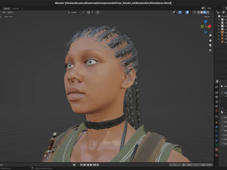The width and height of the screenshot is (227, 170).
Task: Toggle snapping magnet in viewport header
Action: [x=88, y=12]
